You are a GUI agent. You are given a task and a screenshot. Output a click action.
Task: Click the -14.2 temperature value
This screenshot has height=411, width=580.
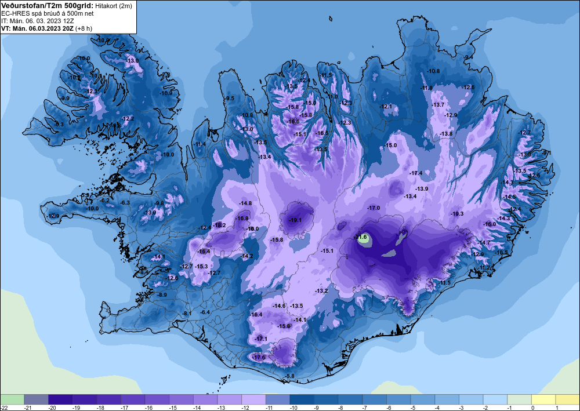pos(246,256)
